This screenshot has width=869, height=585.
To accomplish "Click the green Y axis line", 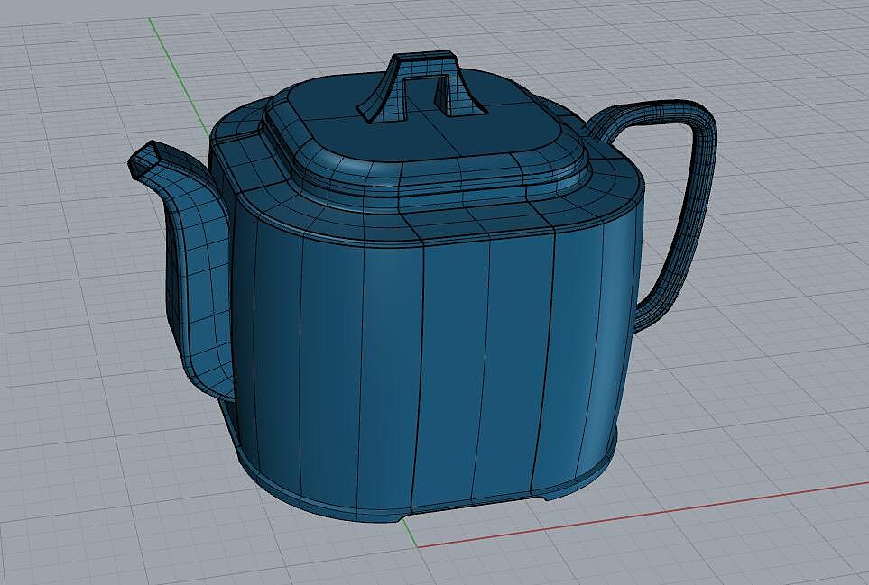I will click(179, 76).
